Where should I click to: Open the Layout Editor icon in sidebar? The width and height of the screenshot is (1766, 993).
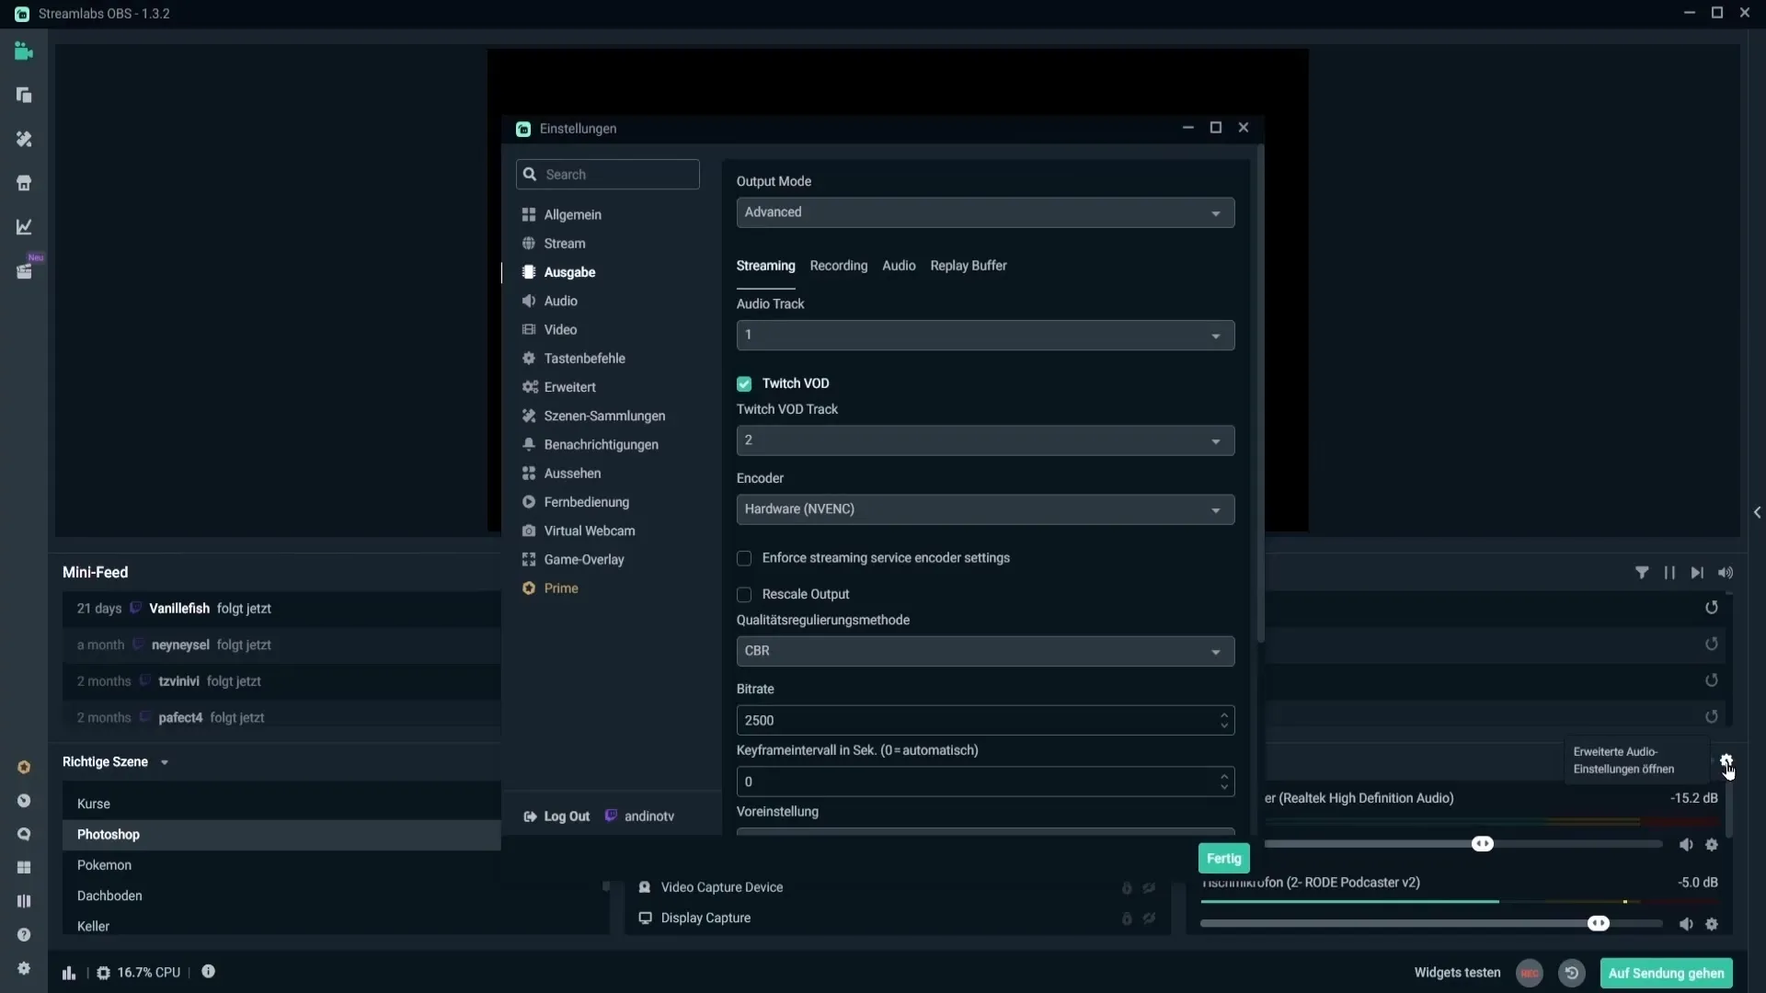tap(24, 868)
